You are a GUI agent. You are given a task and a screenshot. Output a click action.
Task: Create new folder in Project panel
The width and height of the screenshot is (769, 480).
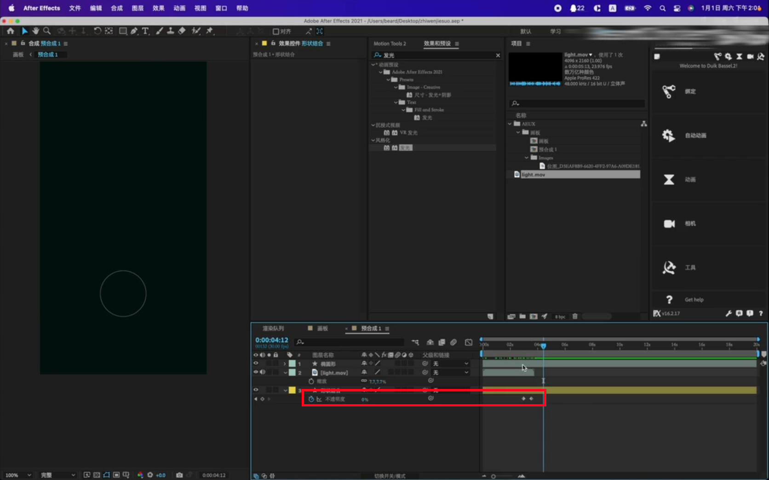click(x=522, y=316)
